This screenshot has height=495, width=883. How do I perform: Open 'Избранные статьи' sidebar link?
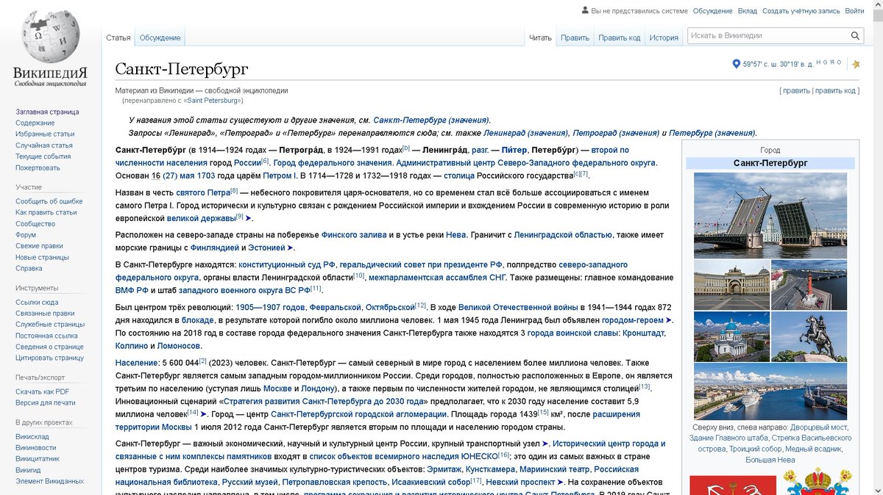(45, 134)
